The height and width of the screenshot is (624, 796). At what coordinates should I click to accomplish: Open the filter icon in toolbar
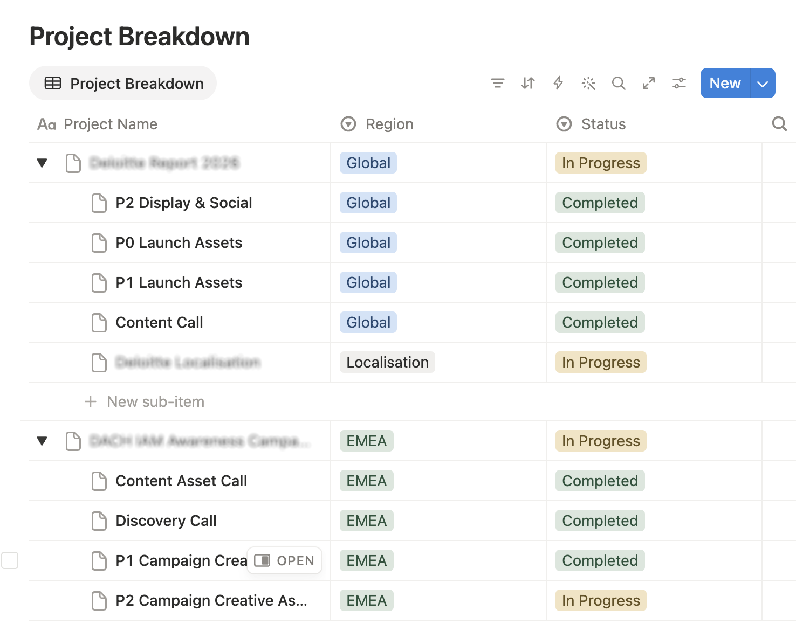[497, 83]
